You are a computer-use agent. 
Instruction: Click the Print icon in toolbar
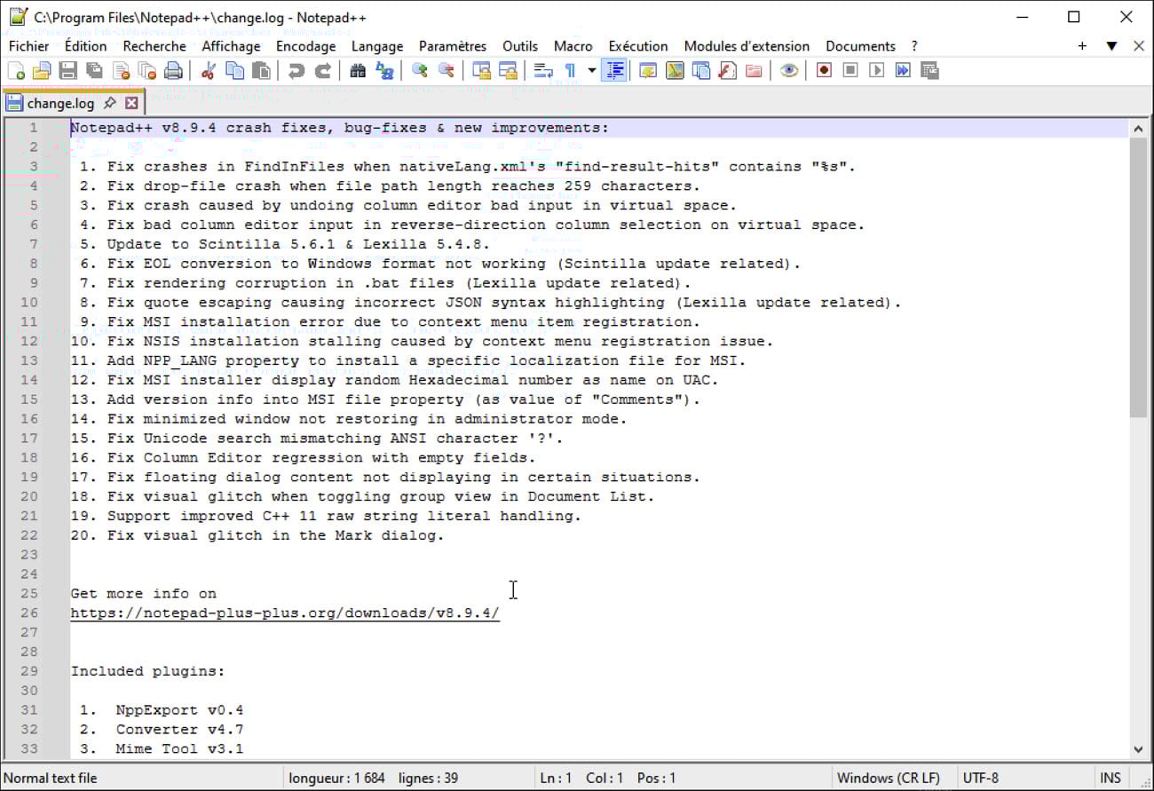point(173,71)
